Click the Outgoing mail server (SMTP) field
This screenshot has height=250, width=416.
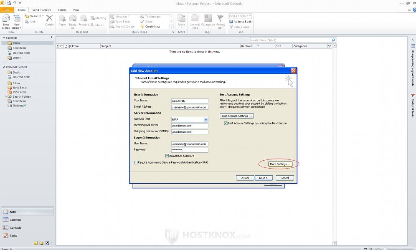190,132
